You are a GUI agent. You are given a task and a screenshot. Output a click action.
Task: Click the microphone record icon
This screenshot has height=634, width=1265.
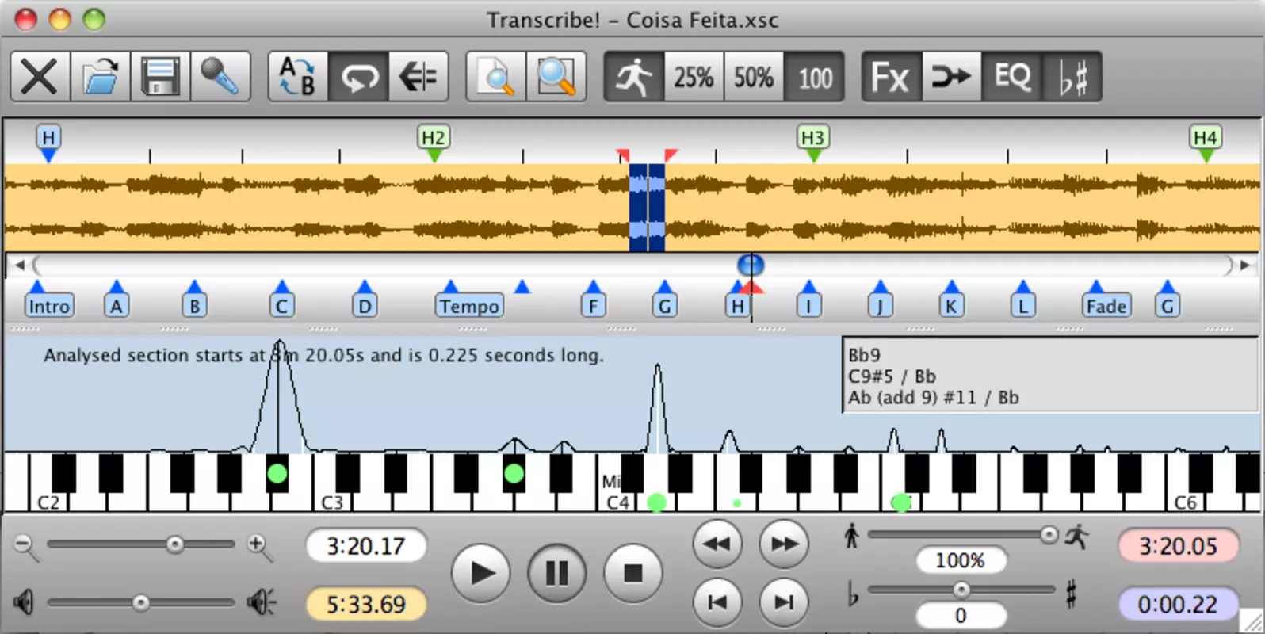pyautogui.click(x=220, y=77)
